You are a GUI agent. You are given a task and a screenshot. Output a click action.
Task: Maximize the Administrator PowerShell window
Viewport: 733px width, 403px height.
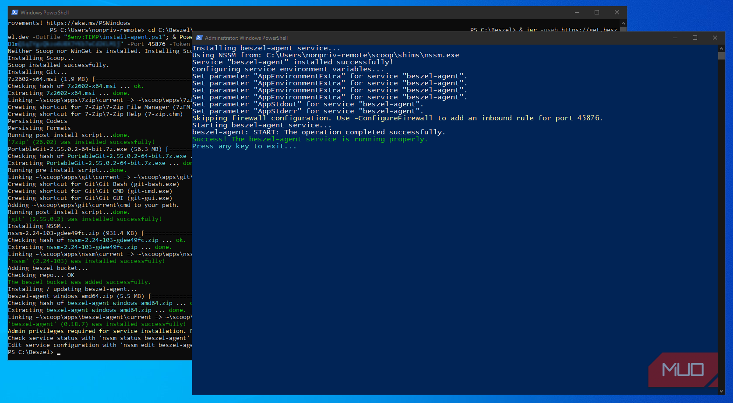point(695,38)
